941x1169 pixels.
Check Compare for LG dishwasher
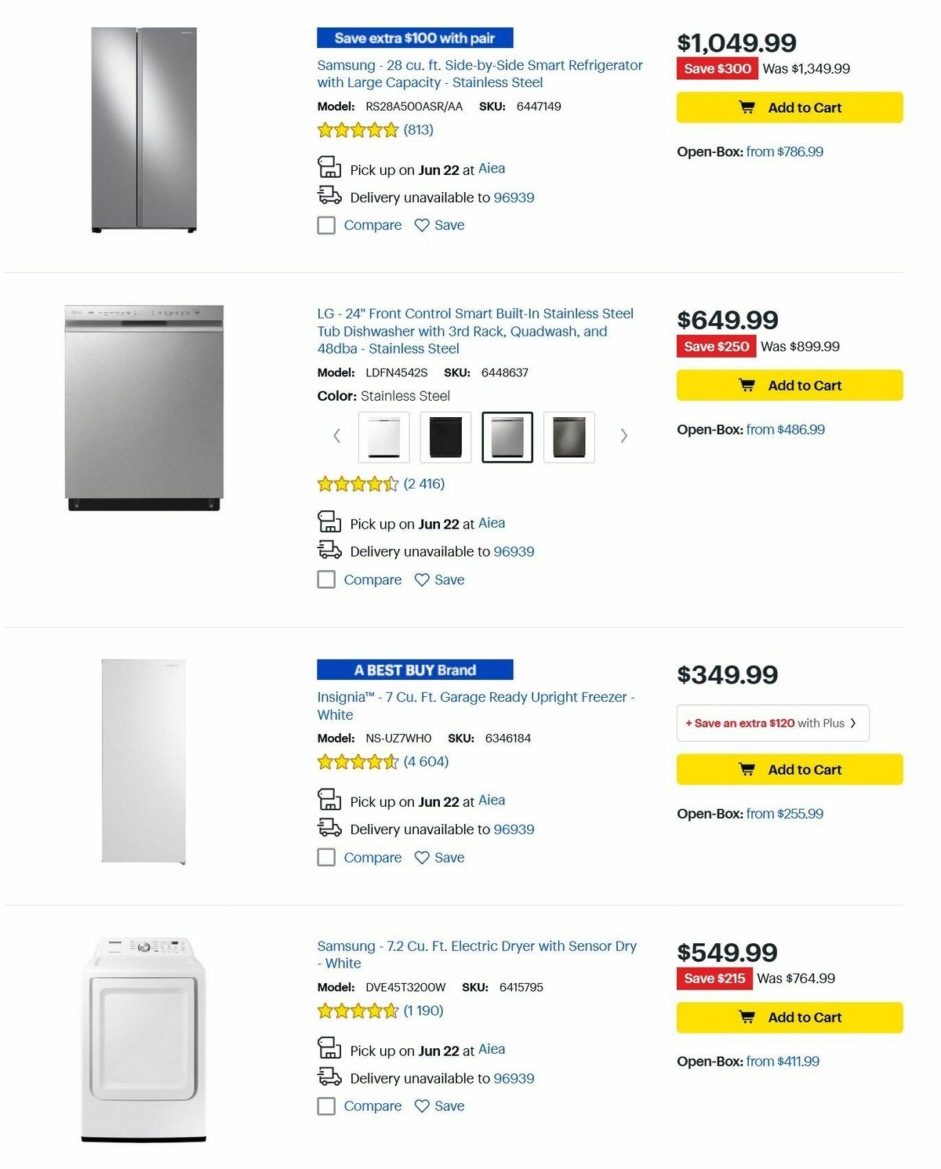pos(325,579)
